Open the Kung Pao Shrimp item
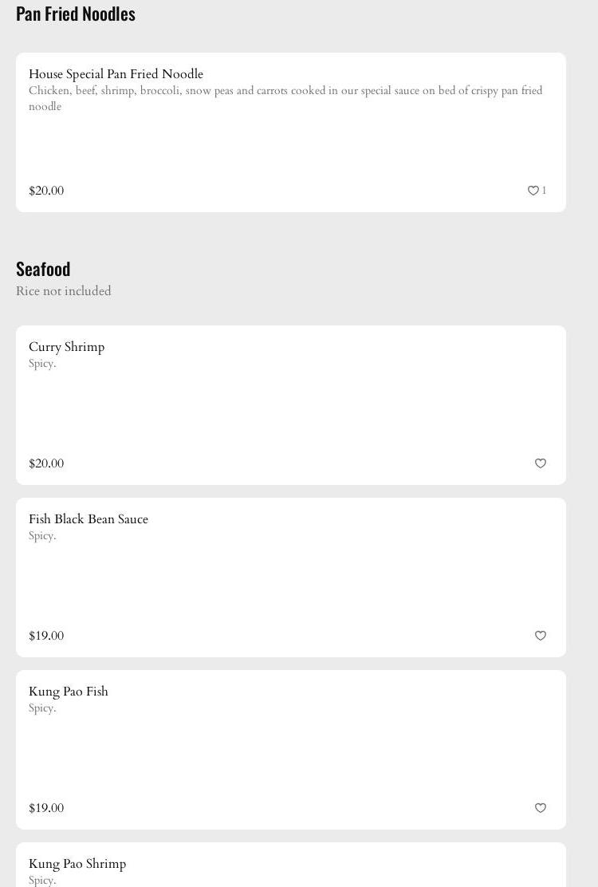Viewport: 598px width, 887px height. pos(77,864)
